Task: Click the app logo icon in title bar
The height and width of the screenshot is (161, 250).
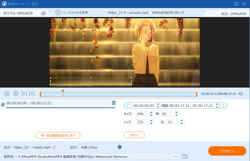Action: click(4, 4)
